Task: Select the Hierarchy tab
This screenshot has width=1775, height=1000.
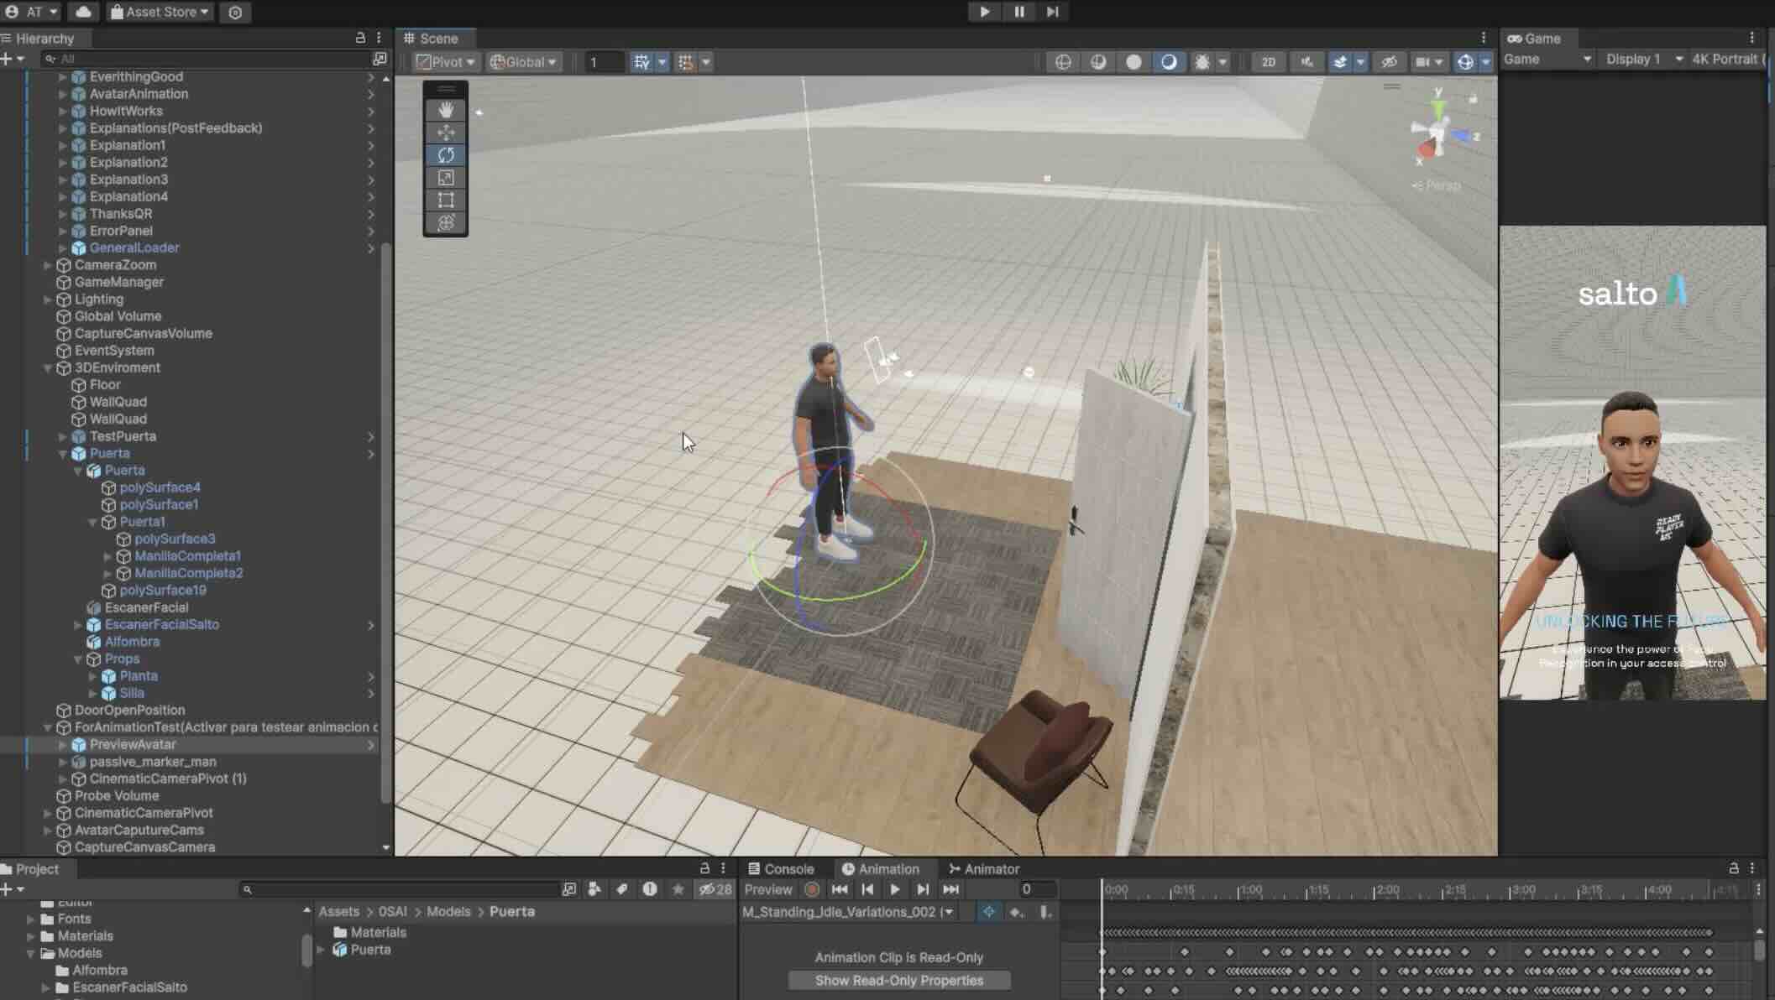Action: point(38,39)
